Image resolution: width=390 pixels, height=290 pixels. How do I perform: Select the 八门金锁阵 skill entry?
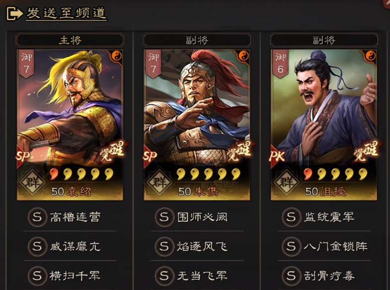(324, 247)
